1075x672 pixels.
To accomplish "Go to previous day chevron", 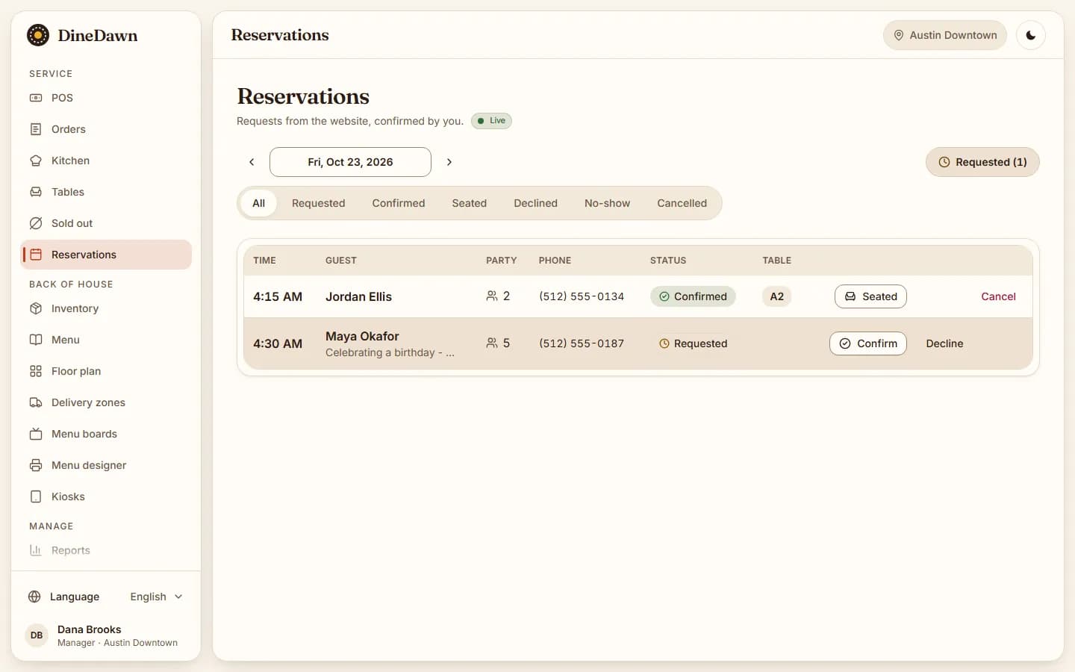I will [252, 162].
